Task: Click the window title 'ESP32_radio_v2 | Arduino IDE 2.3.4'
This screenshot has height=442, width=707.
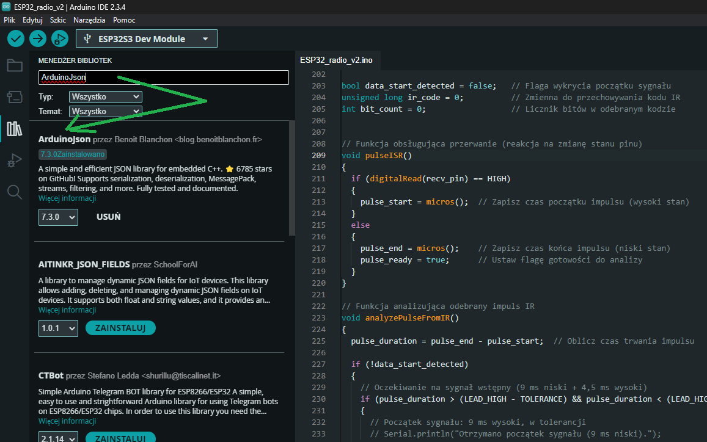Action: 70,7
